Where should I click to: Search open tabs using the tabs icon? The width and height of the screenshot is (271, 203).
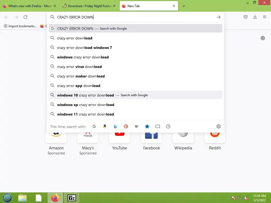158,126
